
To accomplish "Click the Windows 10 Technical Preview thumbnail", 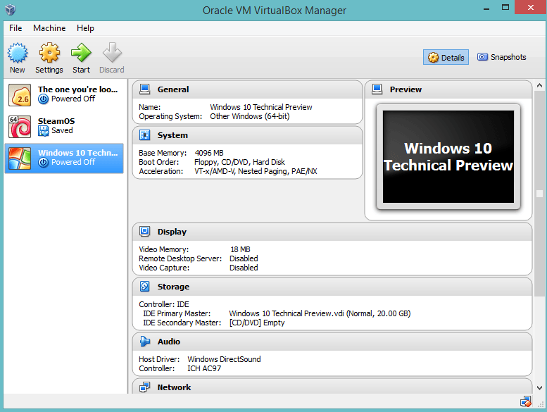I will coord(448,156).
